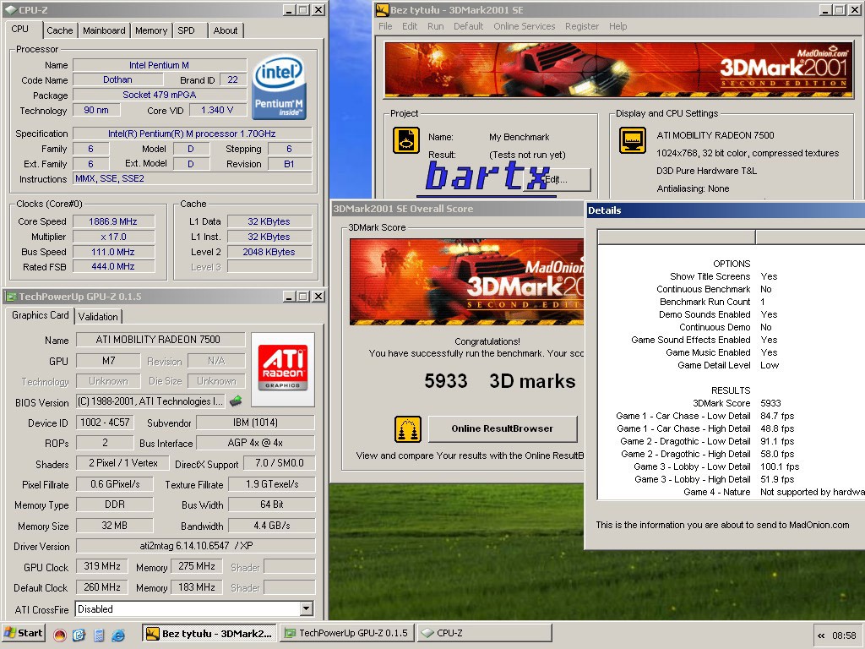Image resolution: width=865 pixels, height=649 pixels.
Task: Click the Rated FSB value 444.0 MHz
Action: (113, 266)
